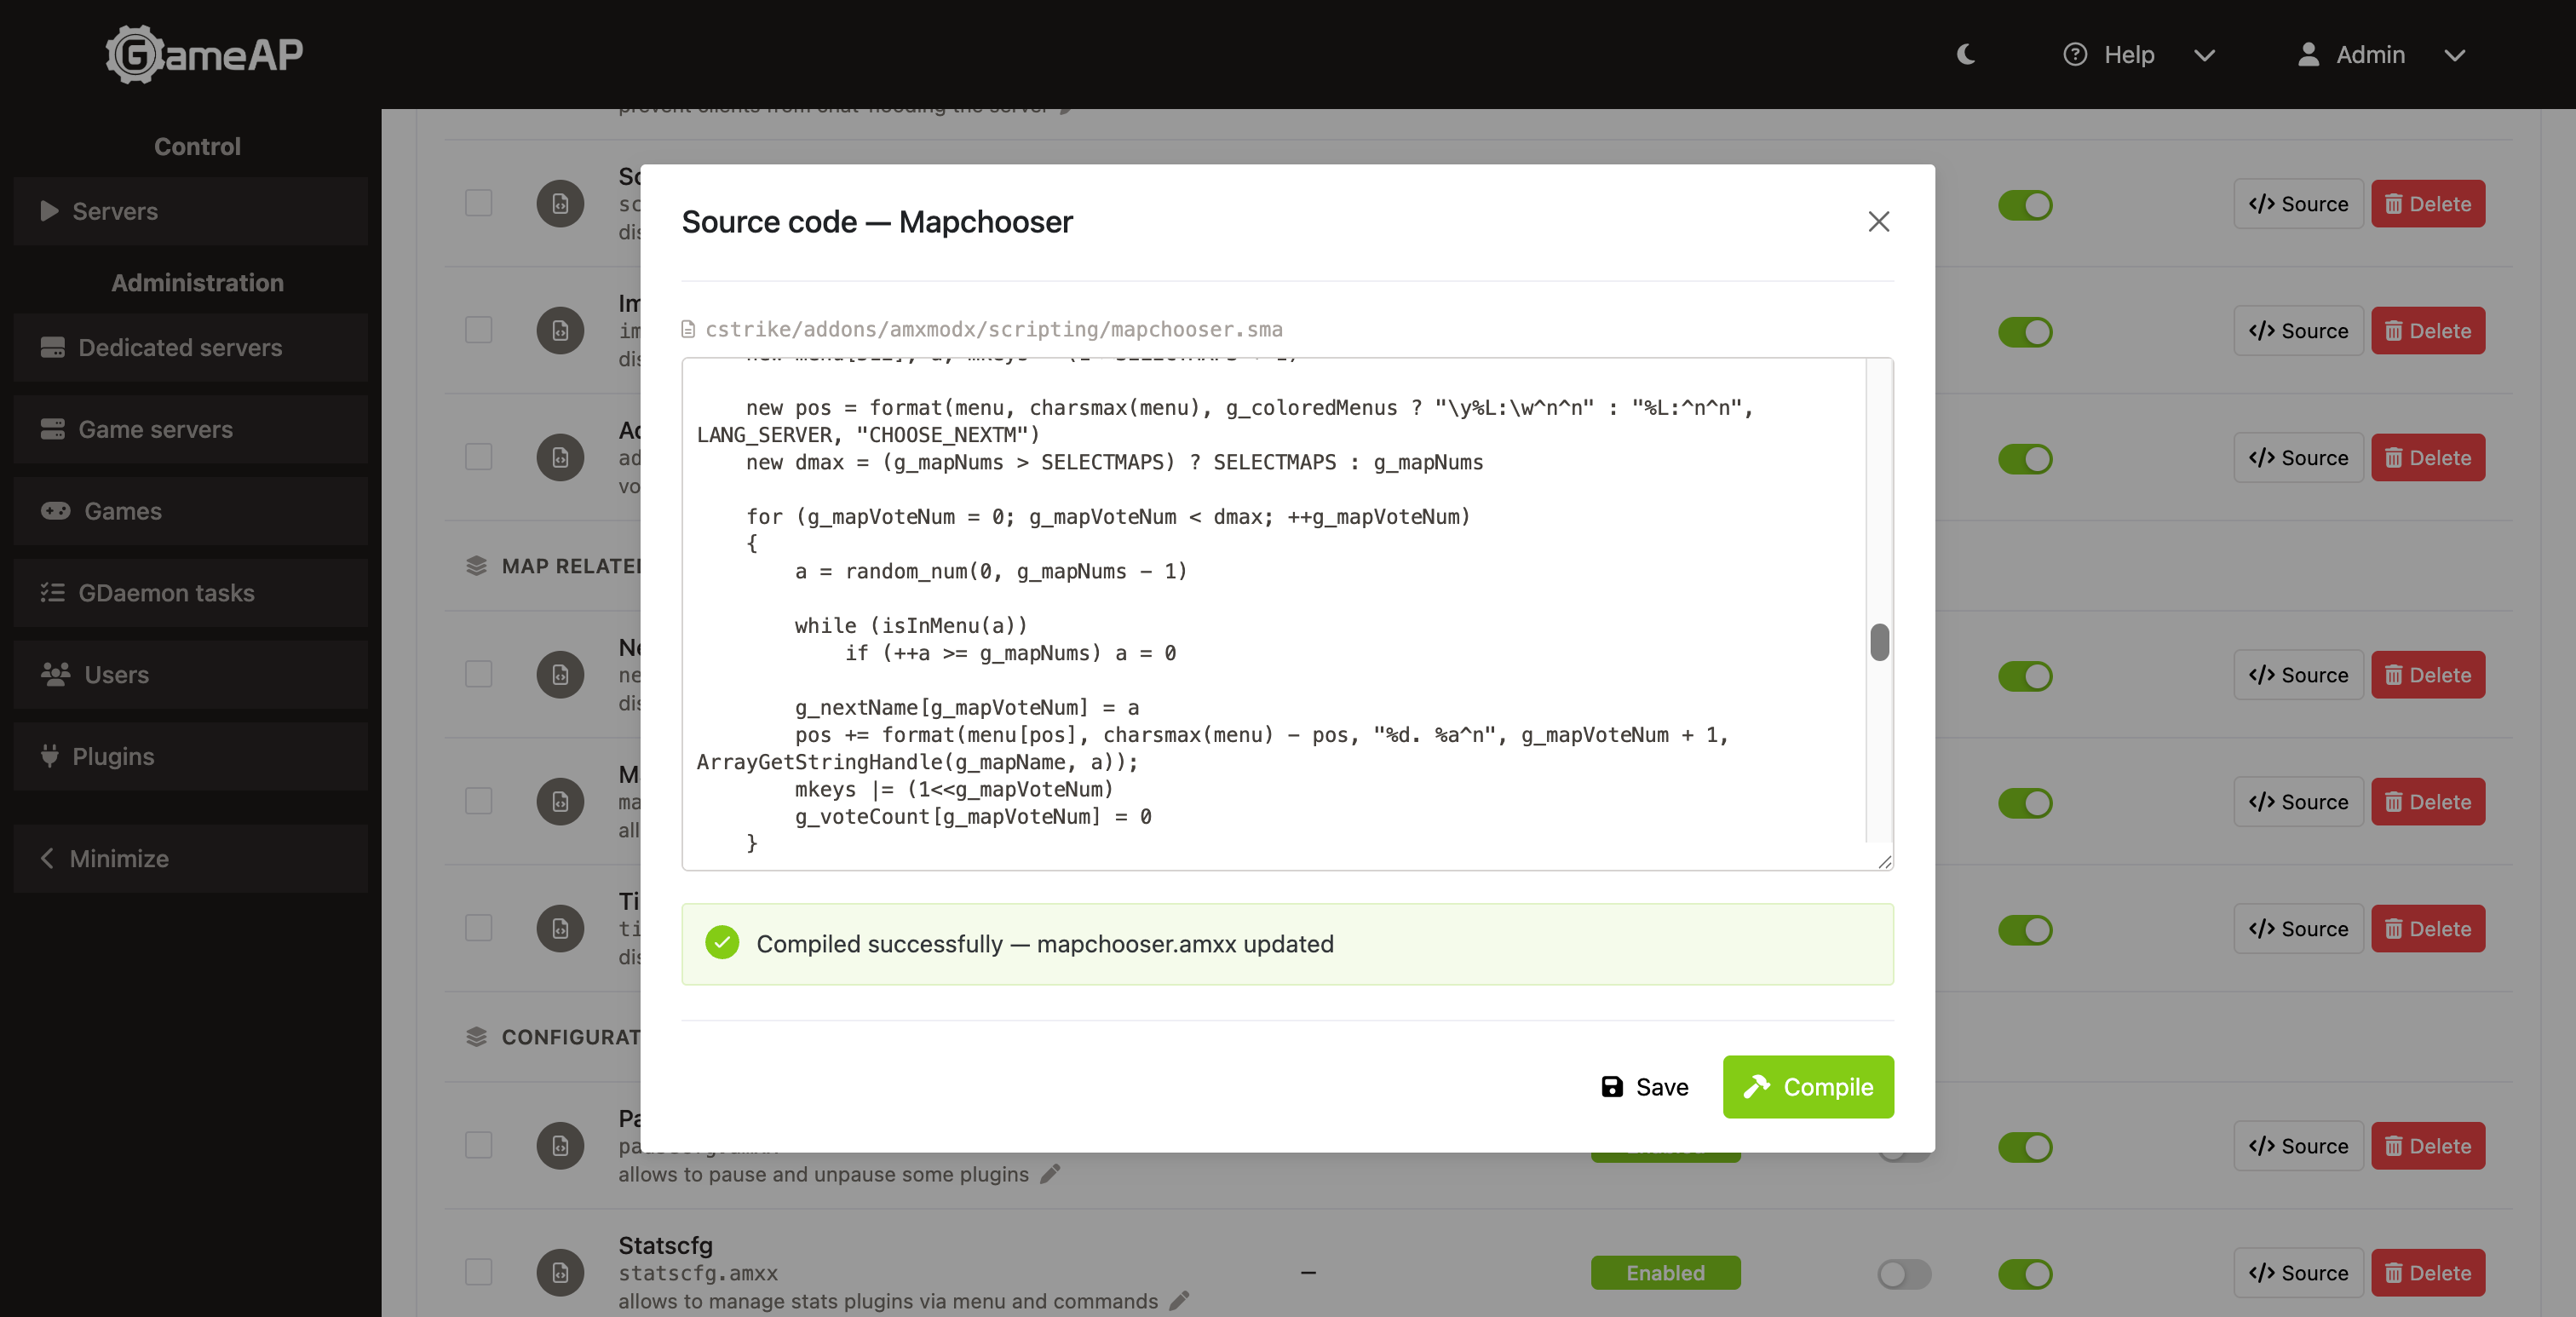The width and height of the screenshot is (2576, 1317).
Task: Click the 'Compiled successfully' message
Action: coord(1044,944)
